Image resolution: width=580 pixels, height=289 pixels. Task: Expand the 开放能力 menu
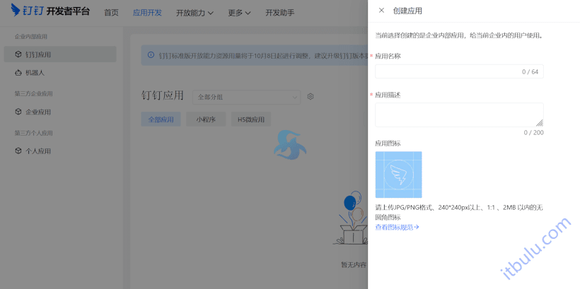coord(195,13)
